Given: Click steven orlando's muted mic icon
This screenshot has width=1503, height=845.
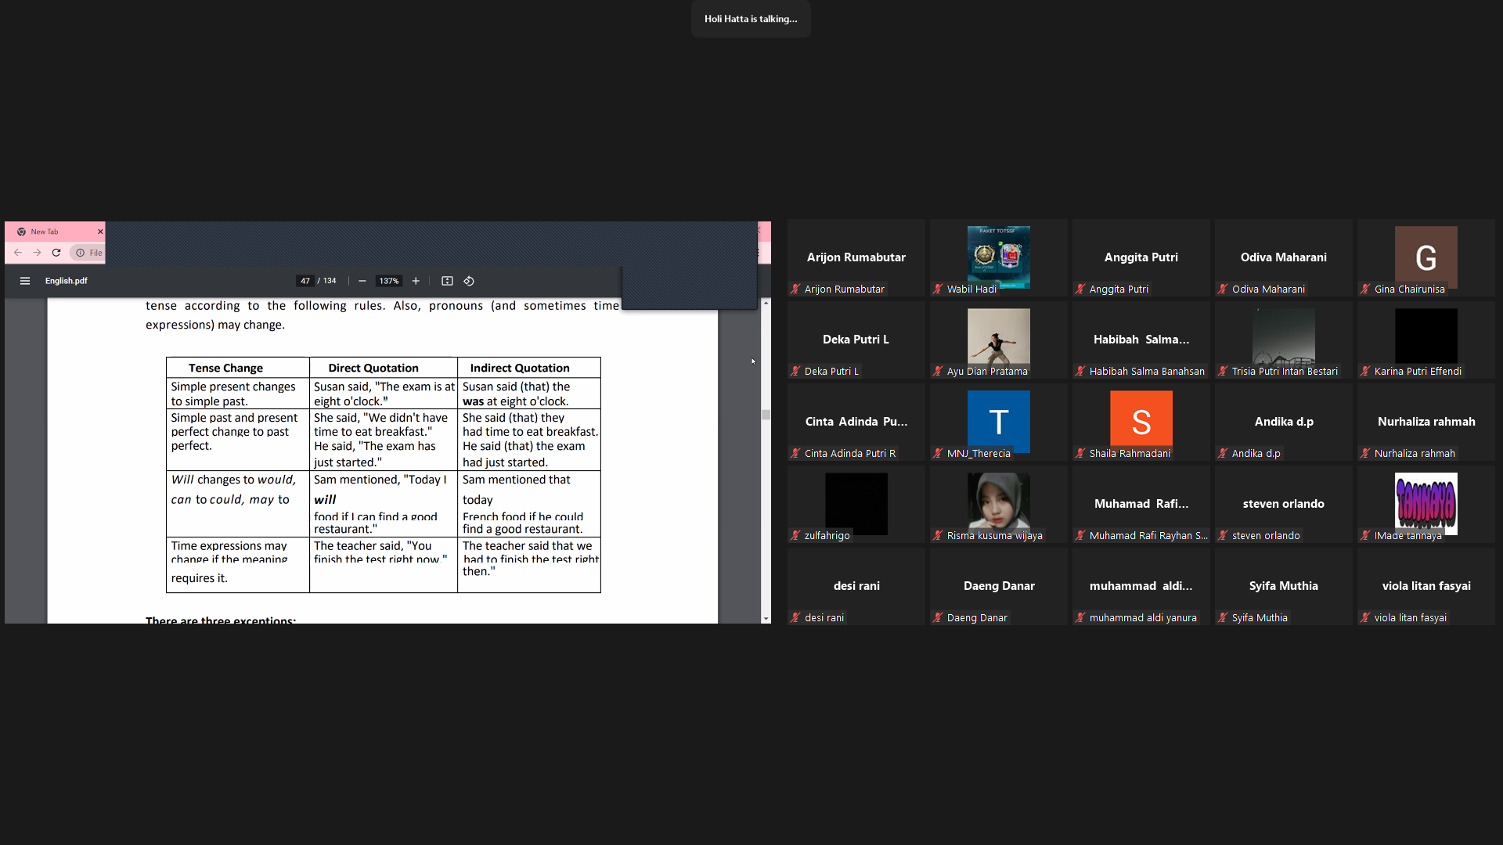Looking at the screenshot, I should (x=1223, y=535).
